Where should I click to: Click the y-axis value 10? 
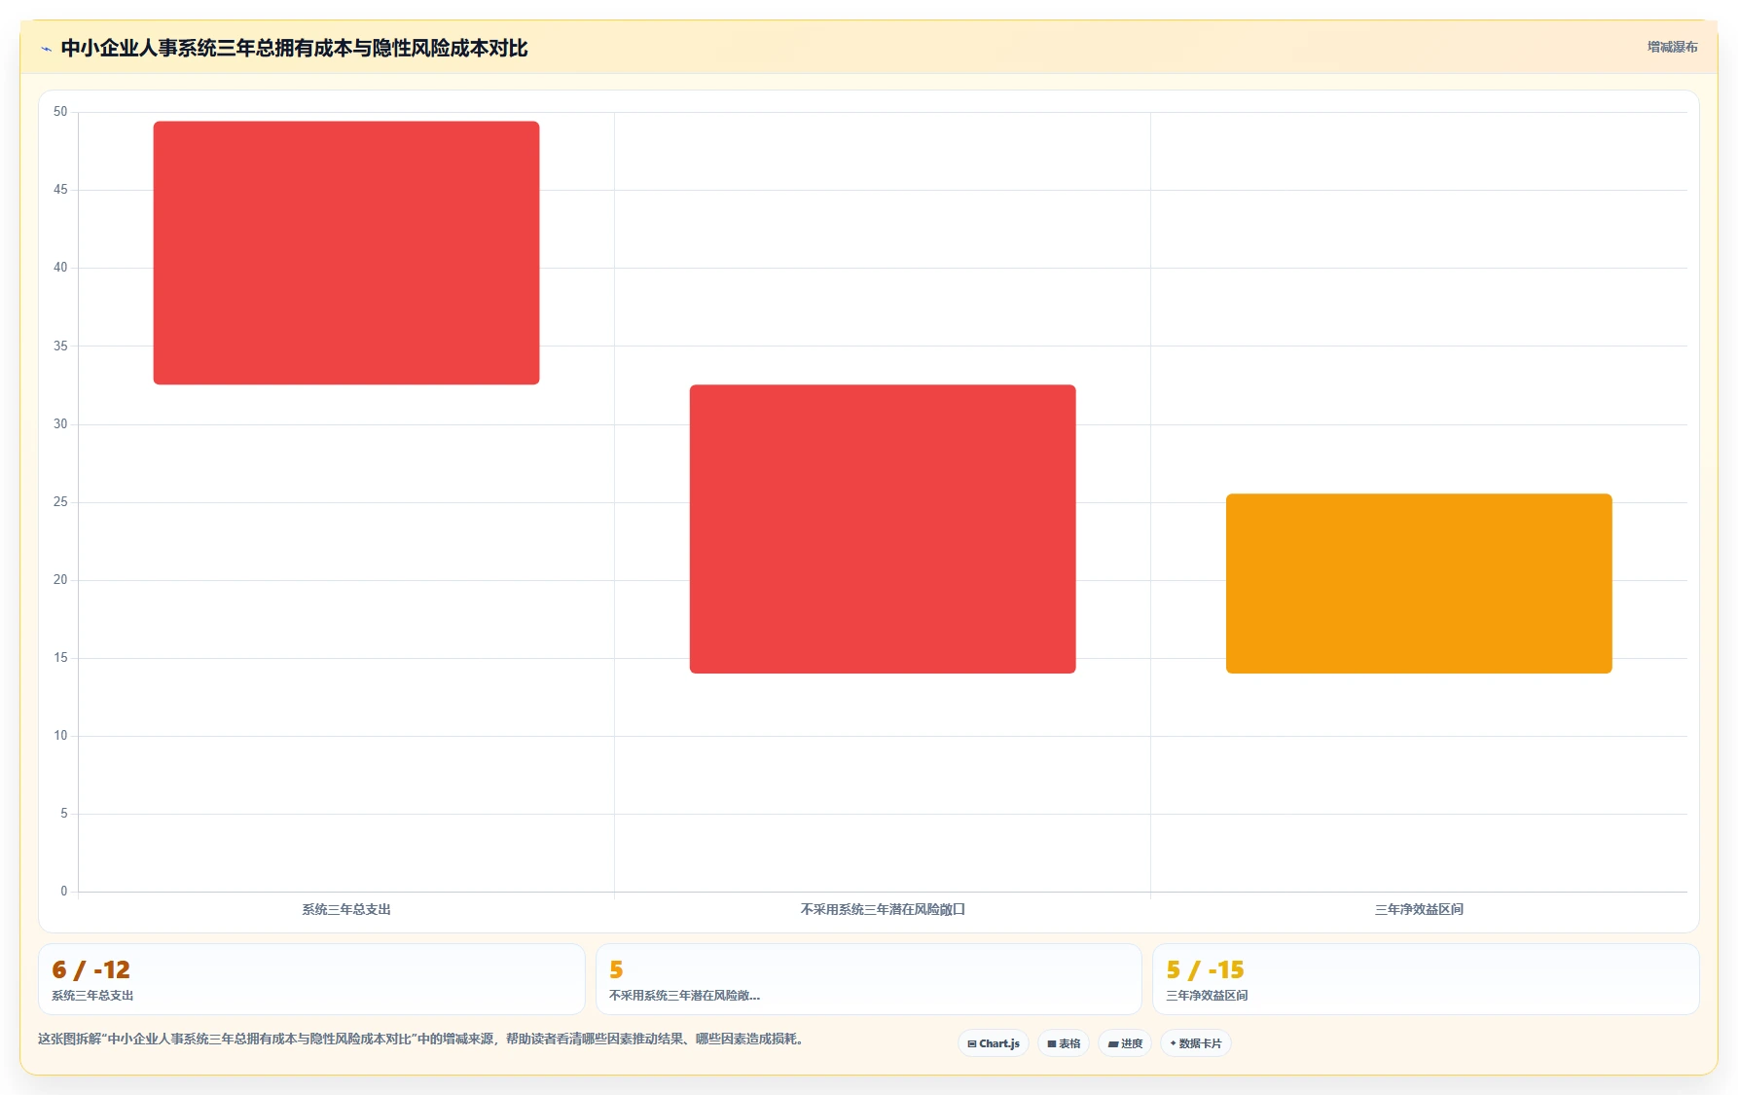pyautogui.click(x=60, y=736)
